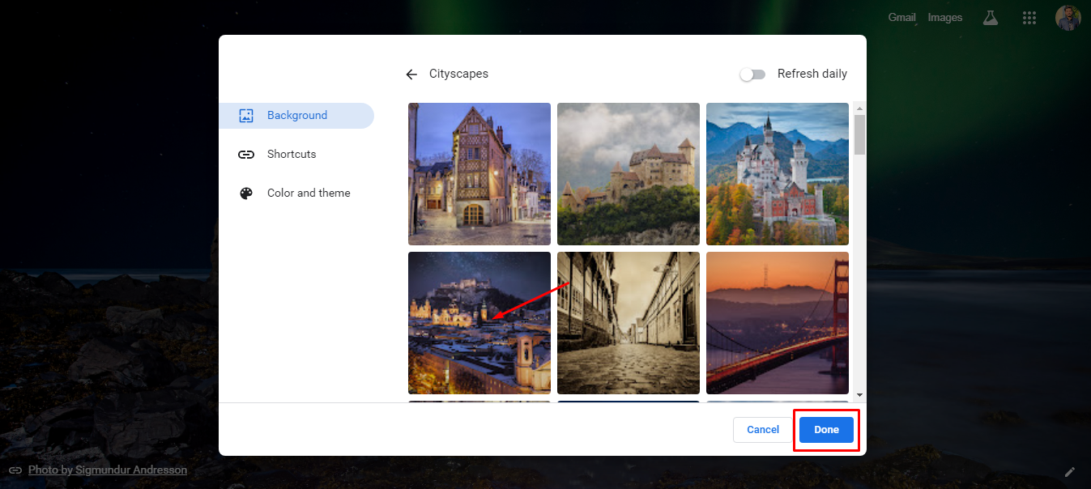Click the link icon beside photo credit
This screenshot has width=1091, height=489.
coord(15,470)
